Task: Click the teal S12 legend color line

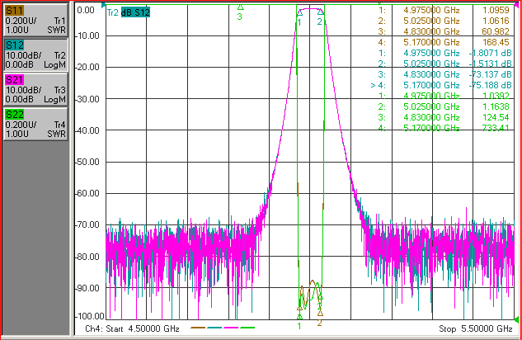Action: point(214,328)
